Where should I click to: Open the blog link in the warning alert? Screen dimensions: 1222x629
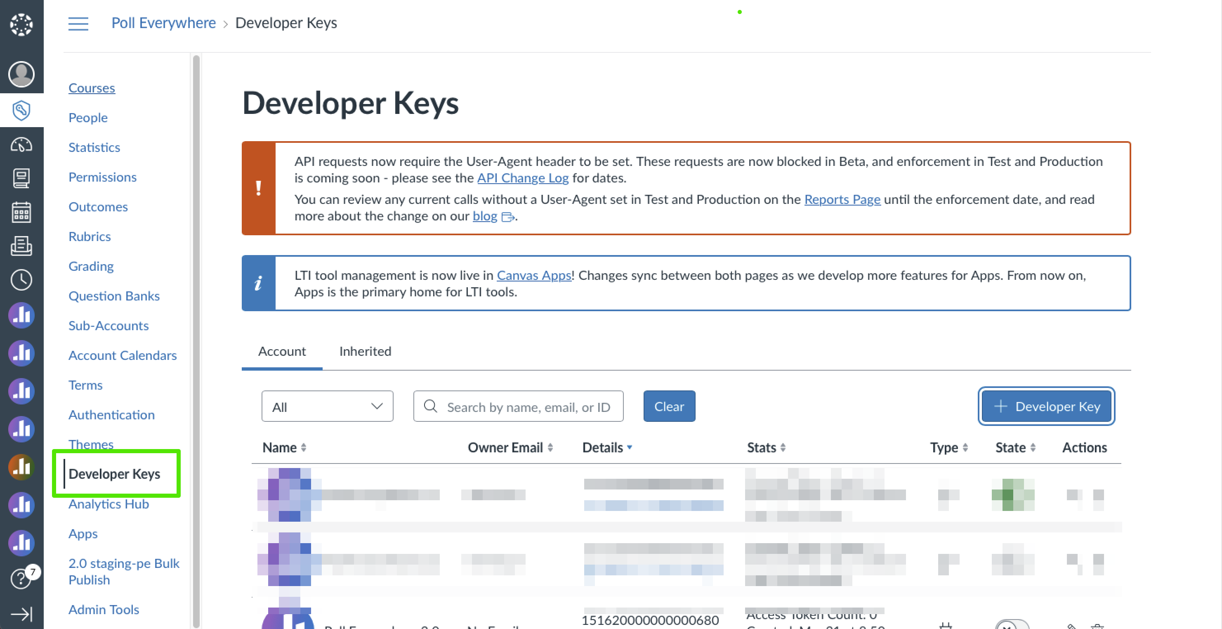[485, 216]
